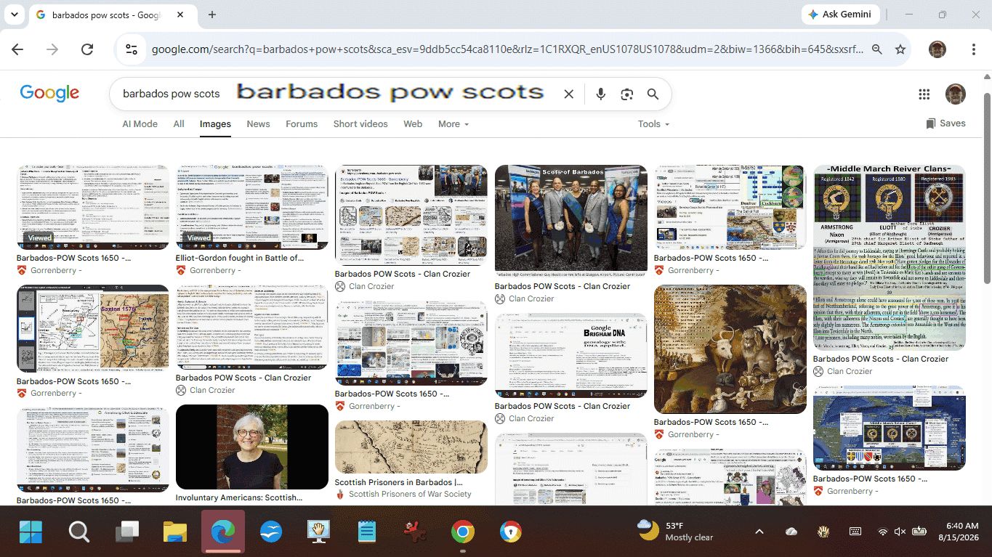This screenshot has height=557, width=992.
Task: Open the weather widget showing 53°F
Action: point(675,532)
